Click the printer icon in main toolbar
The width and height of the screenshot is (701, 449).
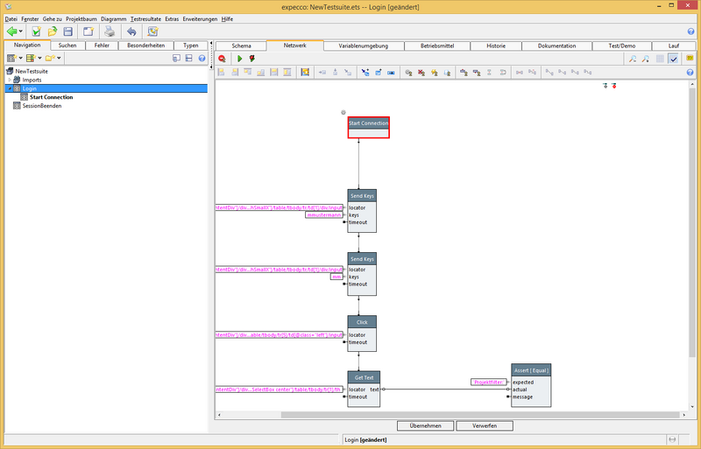(x=110, y=32)
